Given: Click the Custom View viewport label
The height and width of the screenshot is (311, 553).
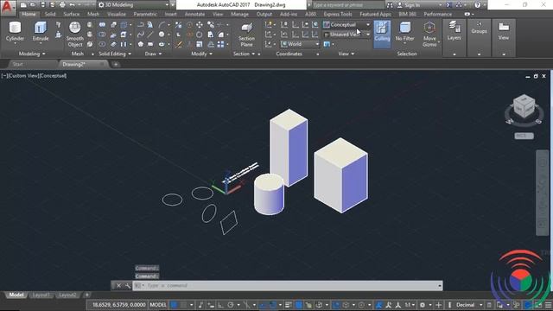Looking at the screenshot, I should tap(24, 76).
